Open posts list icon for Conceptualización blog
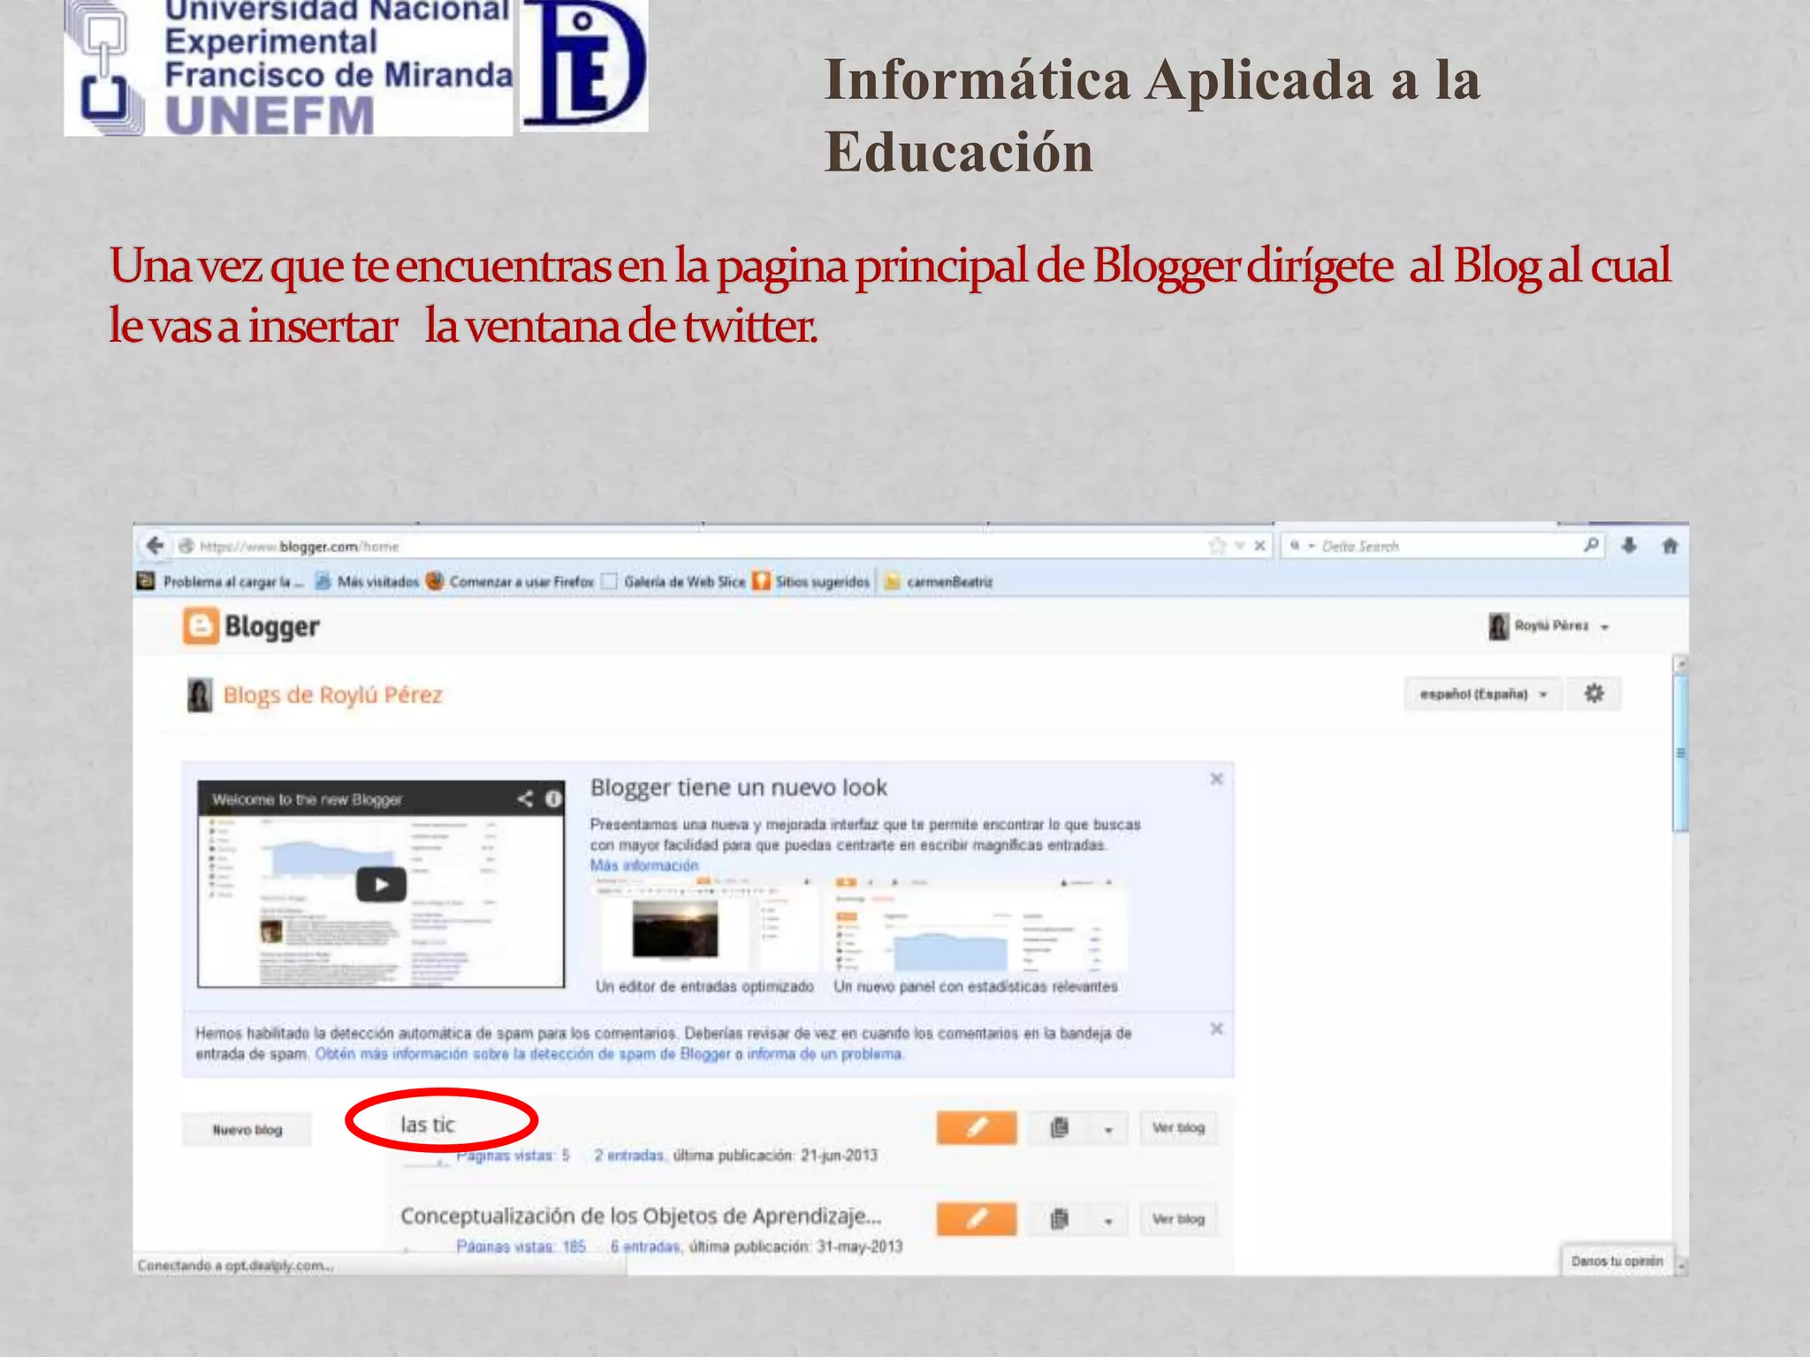The width and height of the screenshot is (1810, 1357). 1059,1219
